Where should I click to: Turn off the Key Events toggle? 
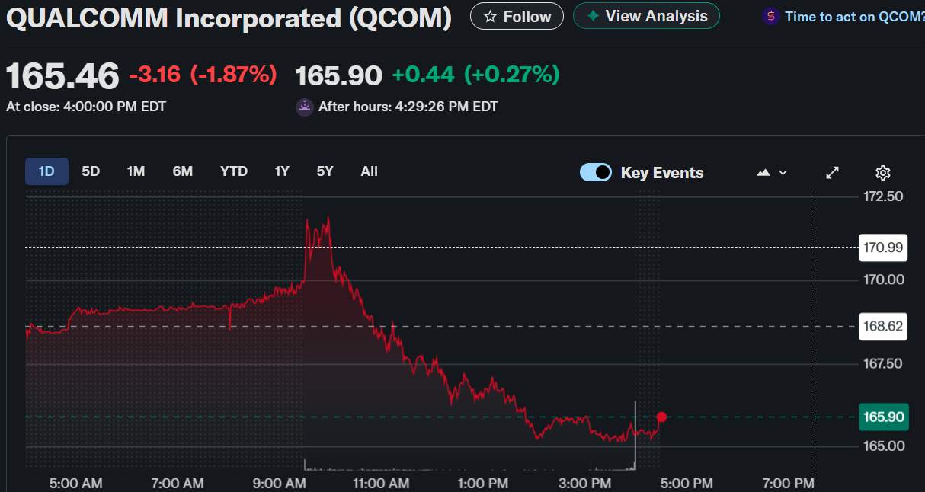(x=596, y=172)
